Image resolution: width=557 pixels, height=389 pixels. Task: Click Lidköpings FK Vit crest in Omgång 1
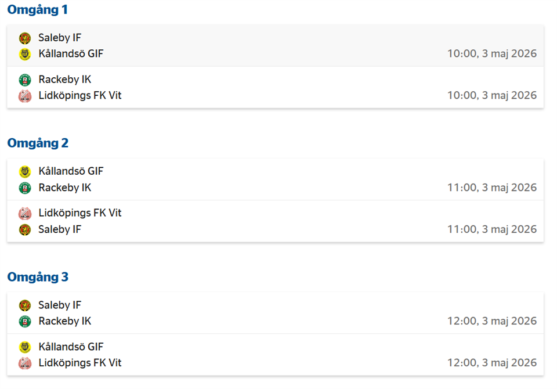[x=25, y=96]
